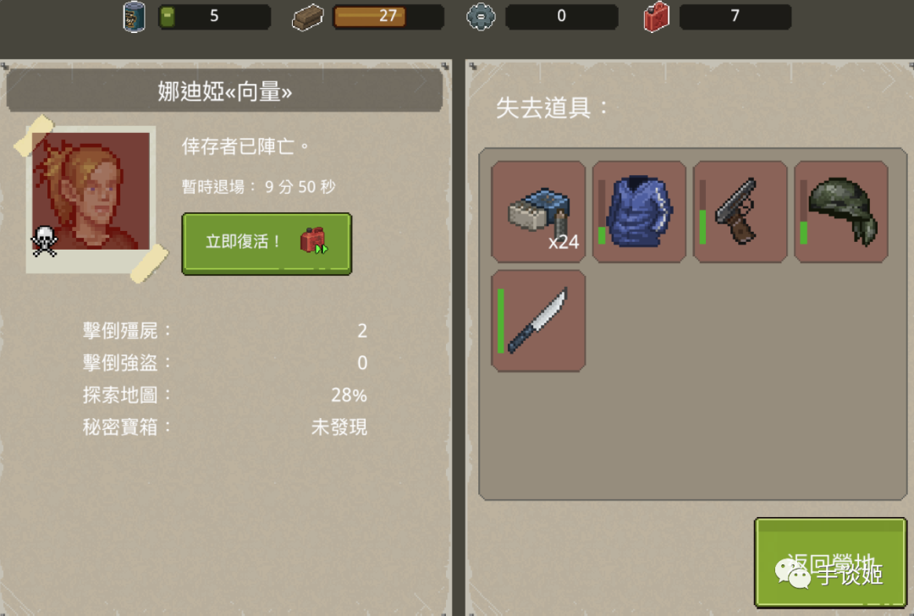Image resolution: width=914 pixels, height=616 pixels.
Task: Click the wood planks resource icon
Action: click(308, 17)
